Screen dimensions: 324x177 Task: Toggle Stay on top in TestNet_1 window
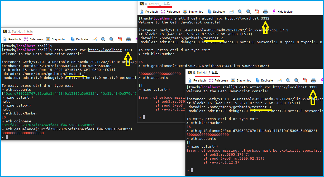click(x=56, y=39)
